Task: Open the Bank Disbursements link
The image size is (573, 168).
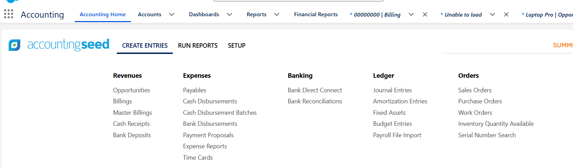Action: (210, 124)
